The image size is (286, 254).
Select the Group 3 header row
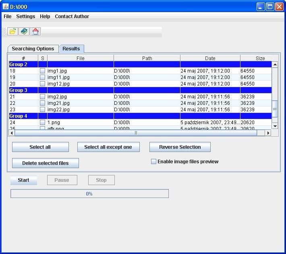coord(140,90)
